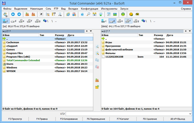The image size is (194, 123).
Task: Click the first toolbar icon at far left
Action: click(5, 14)
